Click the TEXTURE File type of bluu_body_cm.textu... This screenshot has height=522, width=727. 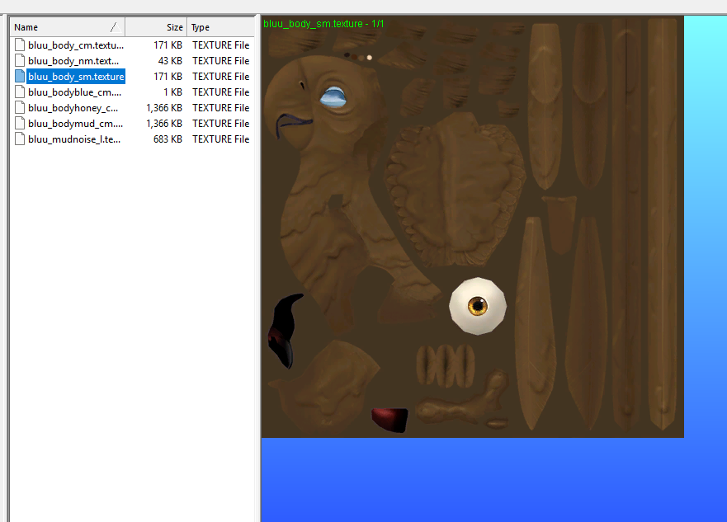(220, 45)
